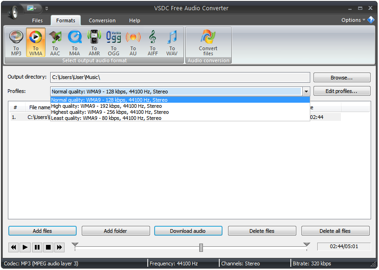Choose the To M4A output format
Screen dimensions: 379x270
click(75, 43)
